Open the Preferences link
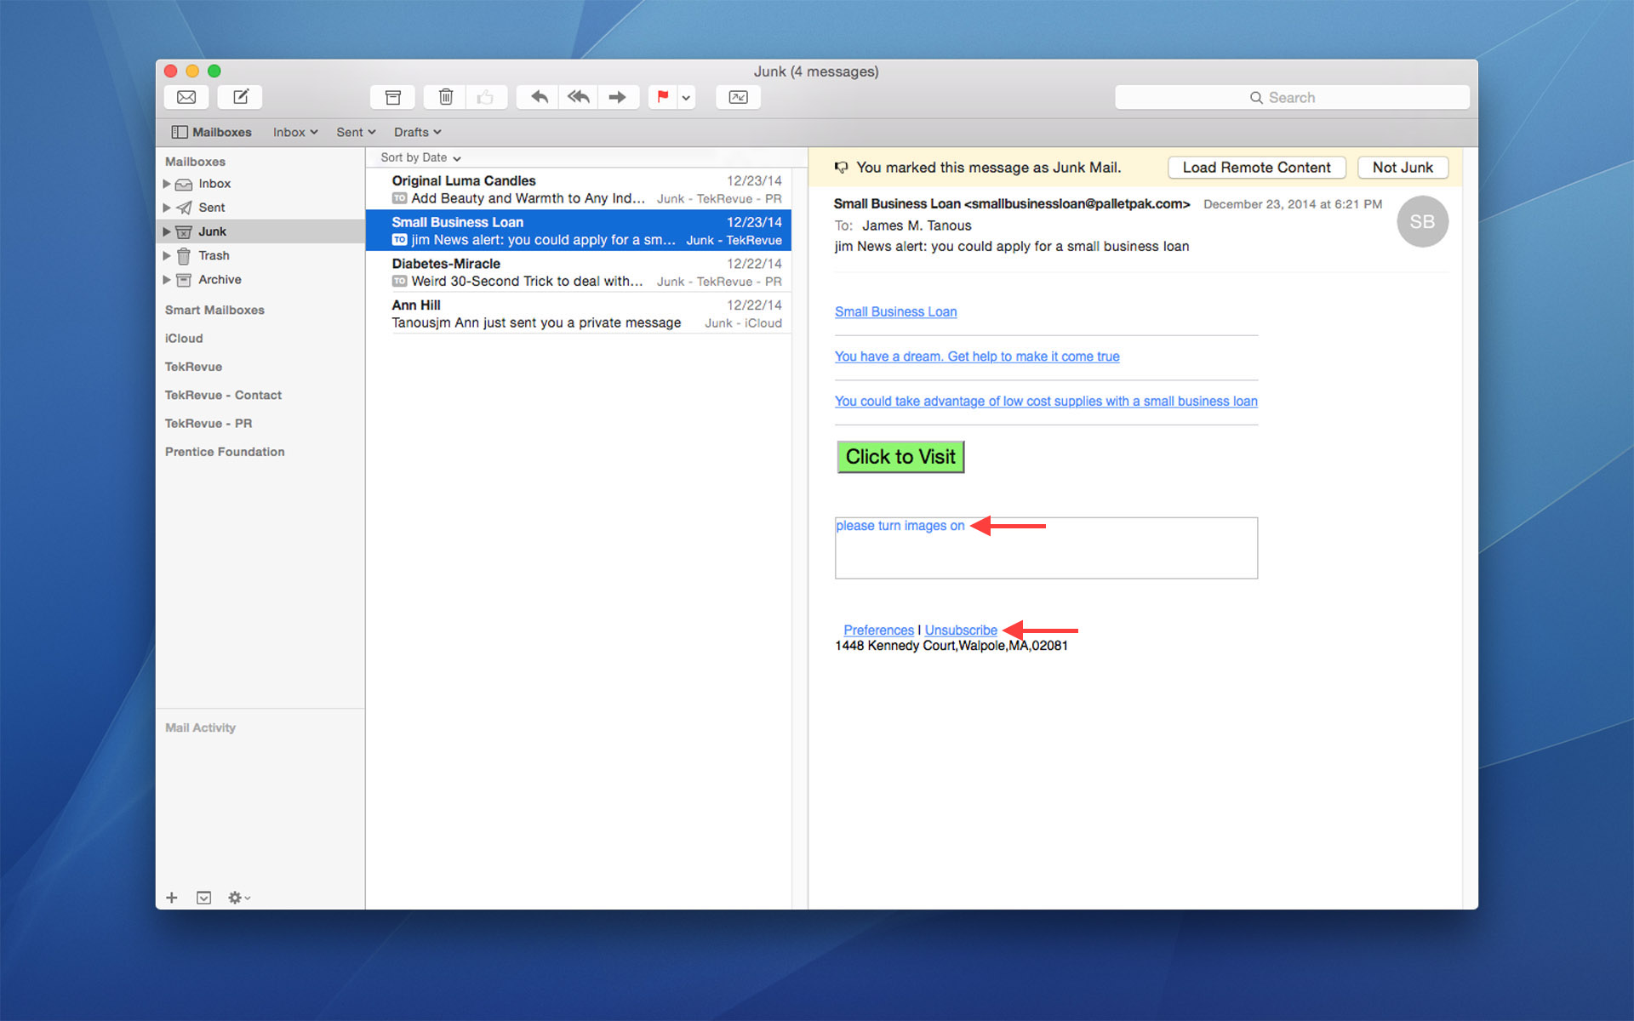 878,630
